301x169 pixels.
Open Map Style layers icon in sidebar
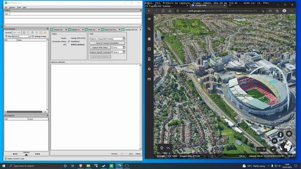(149, 69)
